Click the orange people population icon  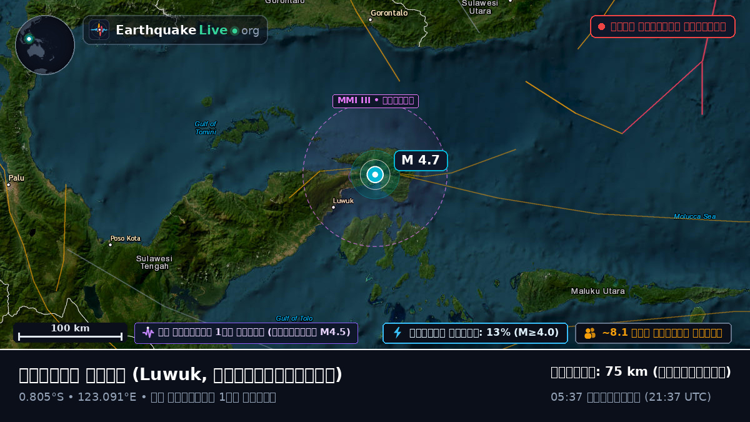590,333
